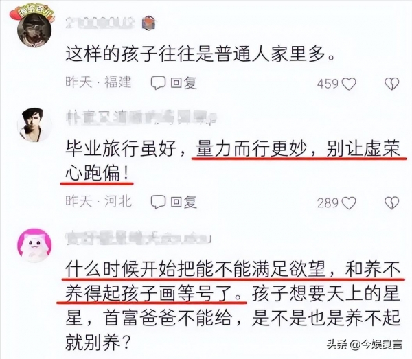The height and width of the screenshot is (359, 412).
Task: Select comment text 这样的孩子往往是普通人家里多
Action: pos(200,55)
